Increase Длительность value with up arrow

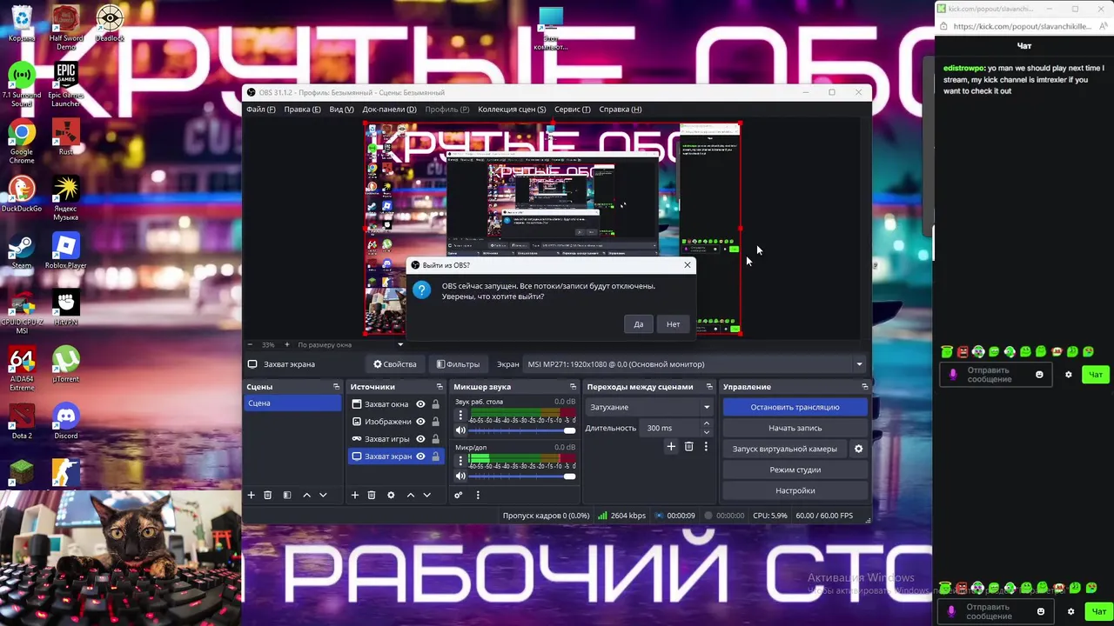pyautogui.click(x=706, y=423)
